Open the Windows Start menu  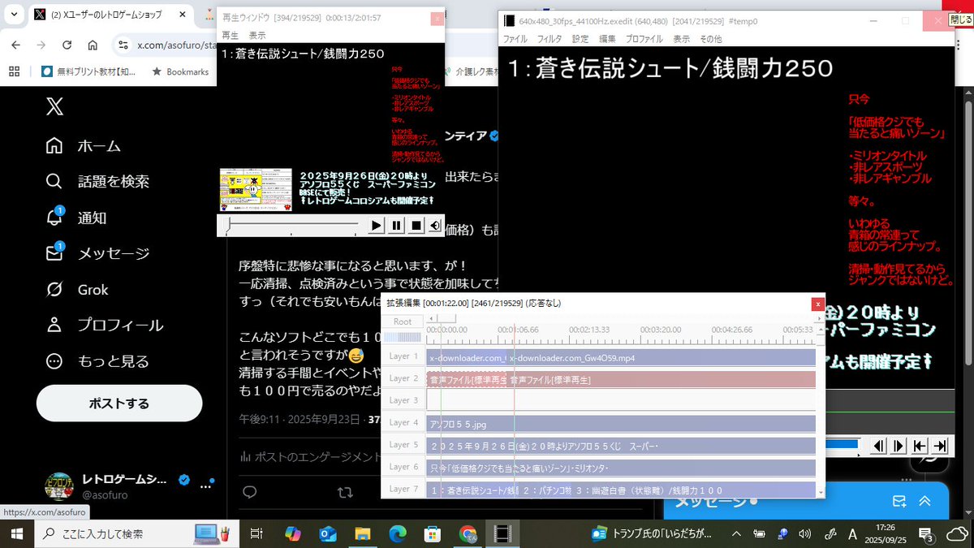[16, 533]
